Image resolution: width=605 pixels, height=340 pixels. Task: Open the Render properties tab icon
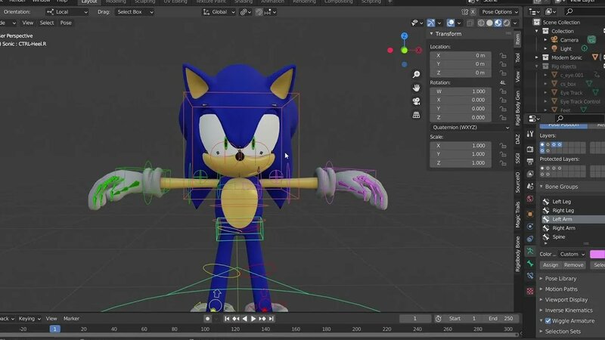[530, 149]
